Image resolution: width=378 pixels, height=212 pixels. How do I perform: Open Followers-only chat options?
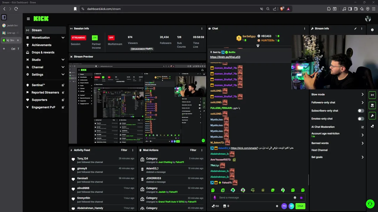pos(338,102)
